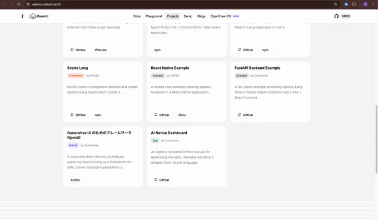Open GitHub link on FastAPI Backend Example
This screenshot has width=378, height=221.
(x=245, y=115)
